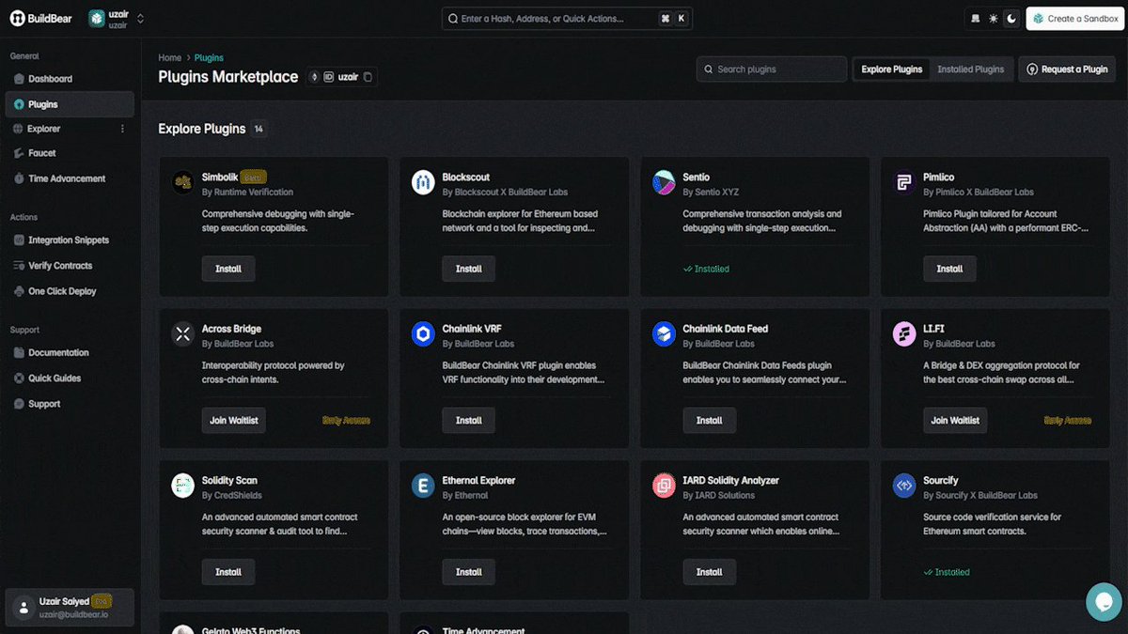Switch to the light theme sun icon
Image resolution: width=1128 pixels, height=634 pixels.
tap(994, 19)
